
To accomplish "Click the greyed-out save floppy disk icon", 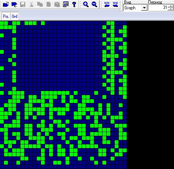I will coord(23,4).
